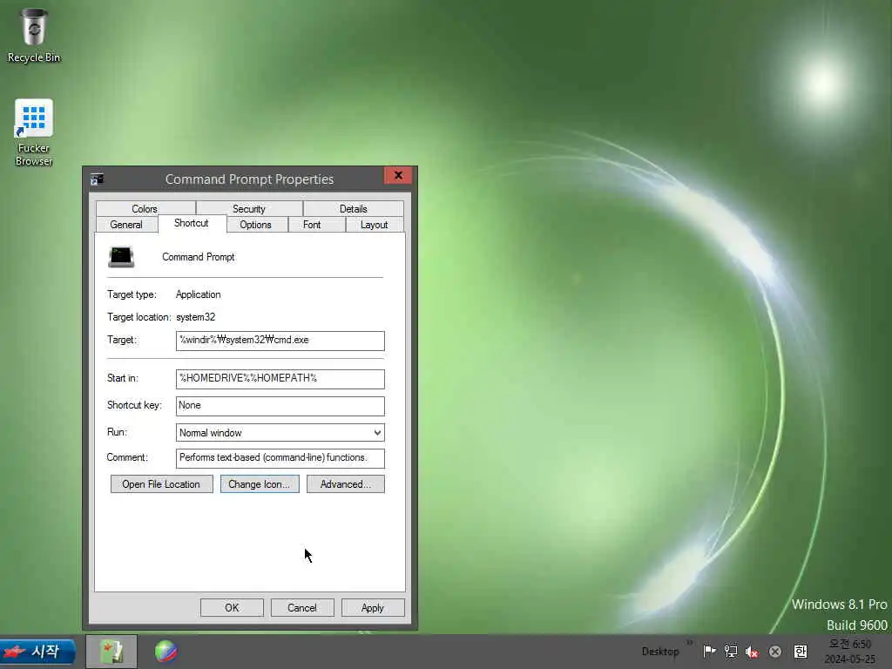
Task: Click the muted volume tray icon
Action: [752, 652]
